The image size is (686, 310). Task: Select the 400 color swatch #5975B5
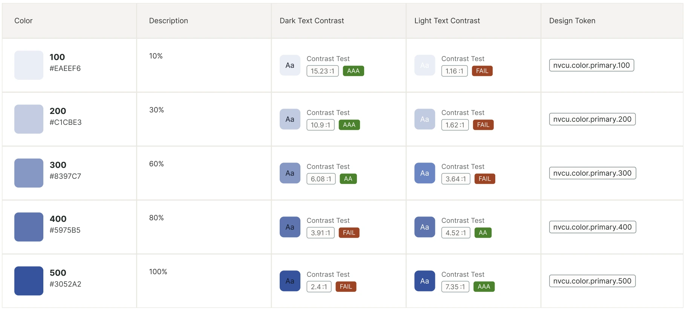click(x=29, y=227)
